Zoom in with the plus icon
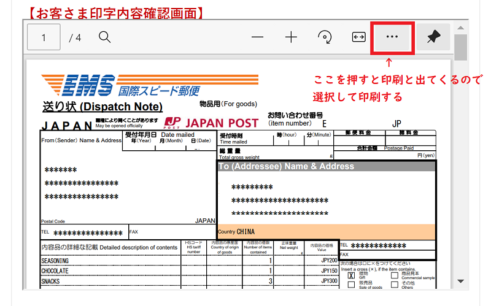Viewport: 491px width, 306px height. 291,37
